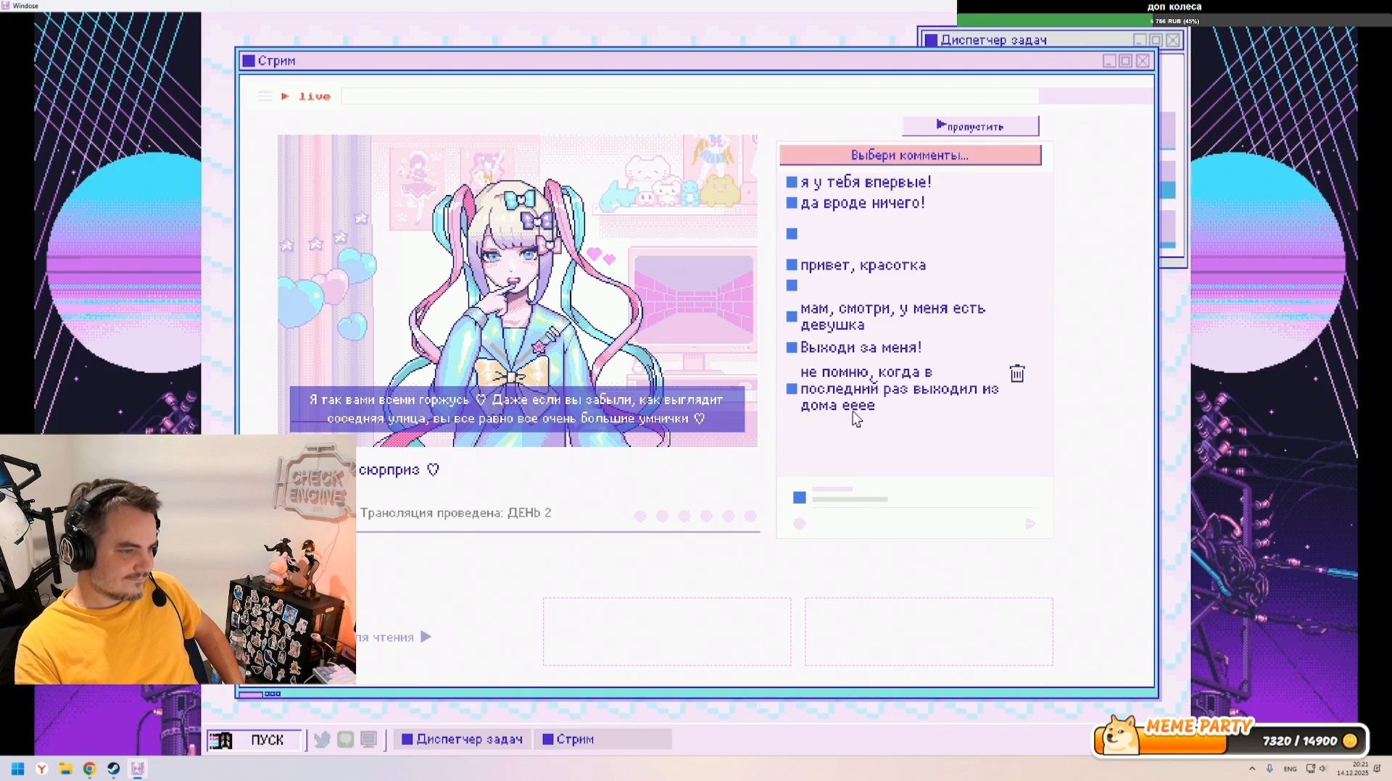Launch Yandex Browser from the Windows taskbar
Viewport: 1392px width, 781px height.
coord(42,769)
